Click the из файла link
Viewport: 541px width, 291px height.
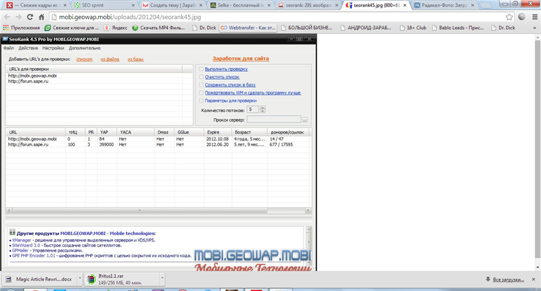click(x=110, y=59)
